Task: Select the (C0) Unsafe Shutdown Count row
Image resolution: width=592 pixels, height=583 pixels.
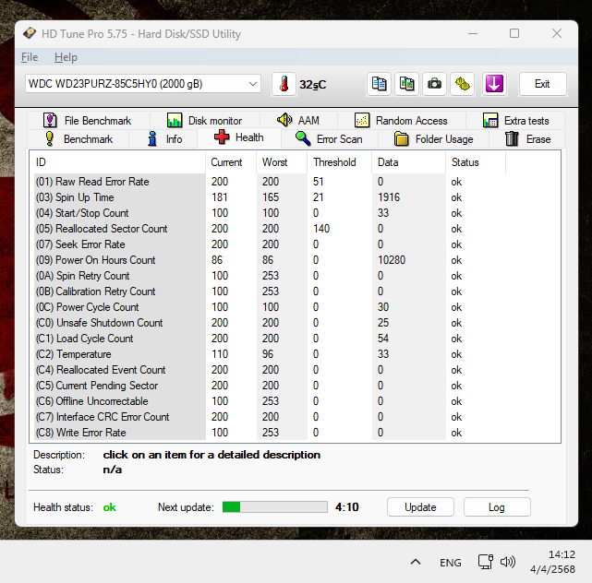Action: pyautogui.click(x=270, y=323)
